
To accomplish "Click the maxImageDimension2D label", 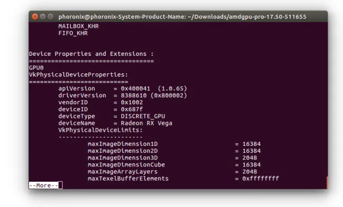I will click(122, 151).
